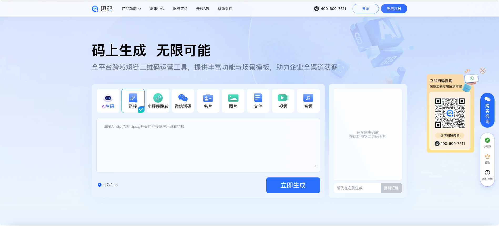This screenshot has height=226, width=499.
Task: Select the 视频 video icon tab
Action: pos(283,101)
